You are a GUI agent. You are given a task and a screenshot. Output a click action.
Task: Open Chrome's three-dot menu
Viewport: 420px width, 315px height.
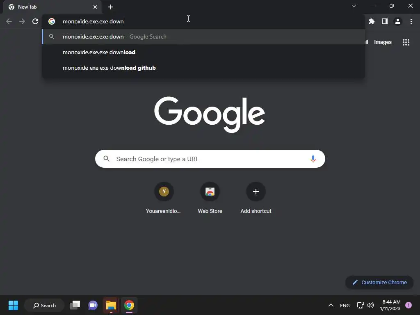(411, 21)
